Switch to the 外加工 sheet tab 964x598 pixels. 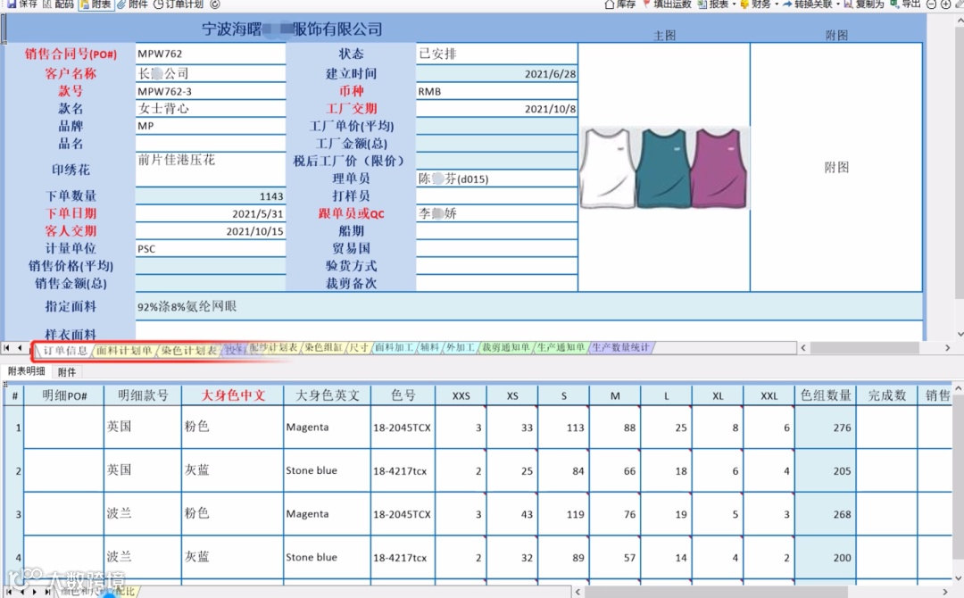[460, 347]
